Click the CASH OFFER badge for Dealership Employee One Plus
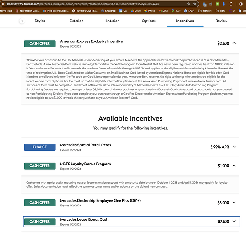Screen dimensions: 246x233 pyautogui.click(x=40, y=203)
